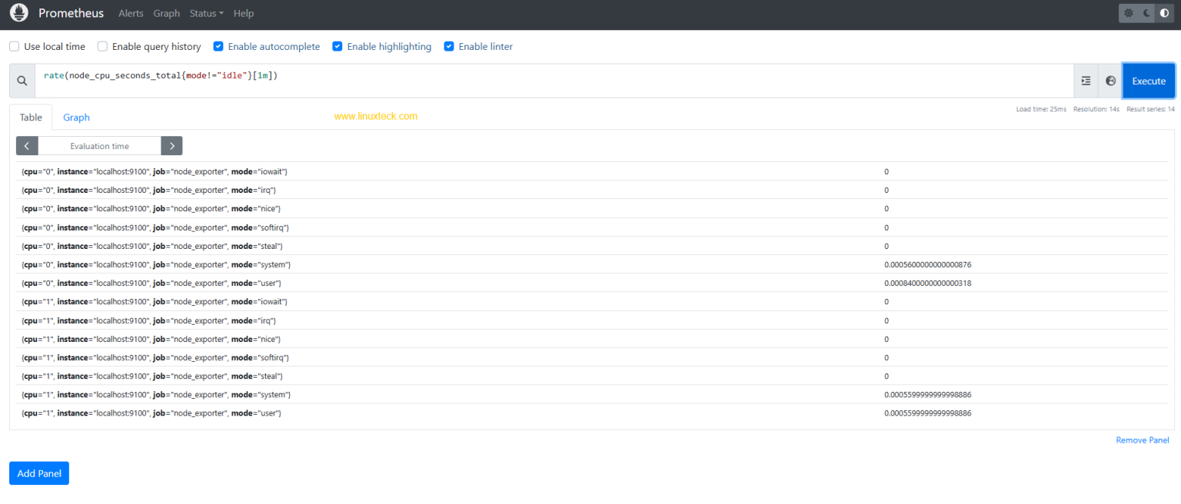Screen dimensions: 1181x504
Task: Switch to the dark theme moon icon
Action: [x=1146, y=13]
